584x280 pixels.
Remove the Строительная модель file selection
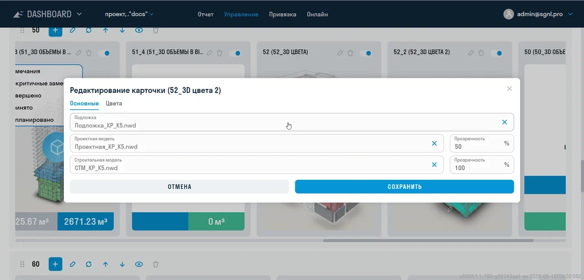coord(434,165)
